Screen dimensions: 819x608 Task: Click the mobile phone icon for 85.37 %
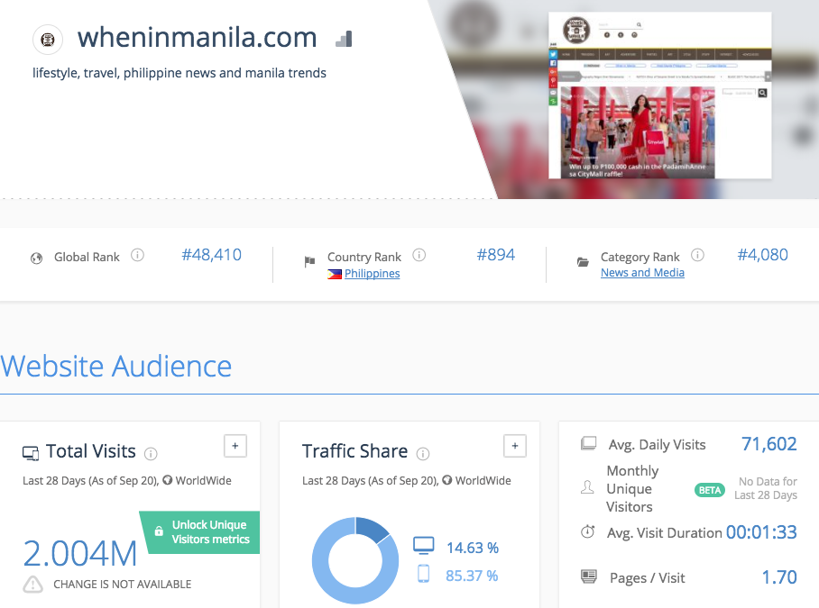click(424, 574)
